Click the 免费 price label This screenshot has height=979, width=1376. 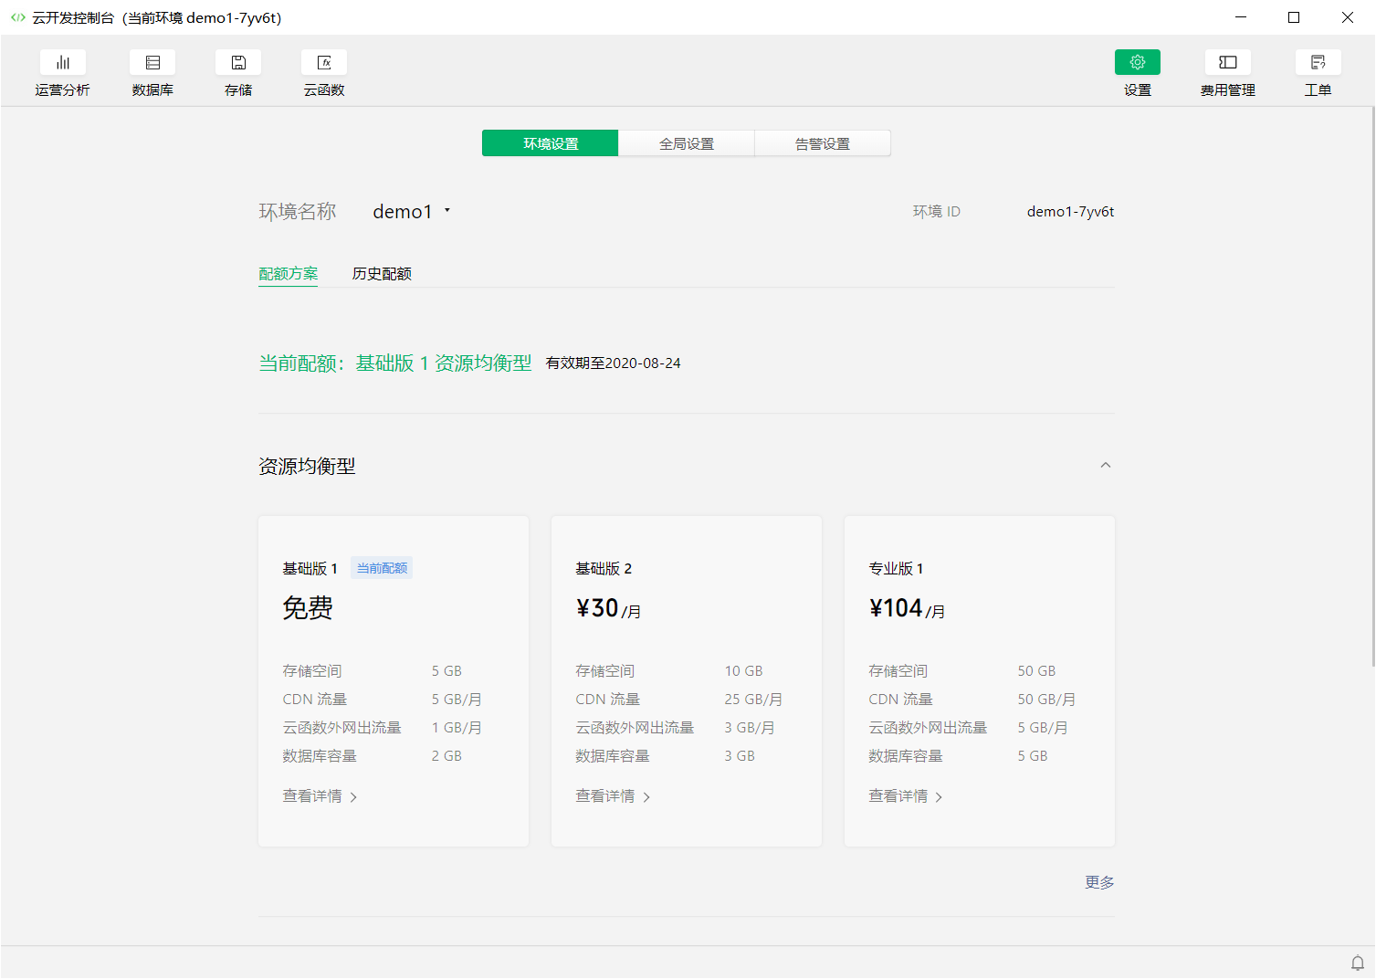point(308,608)
